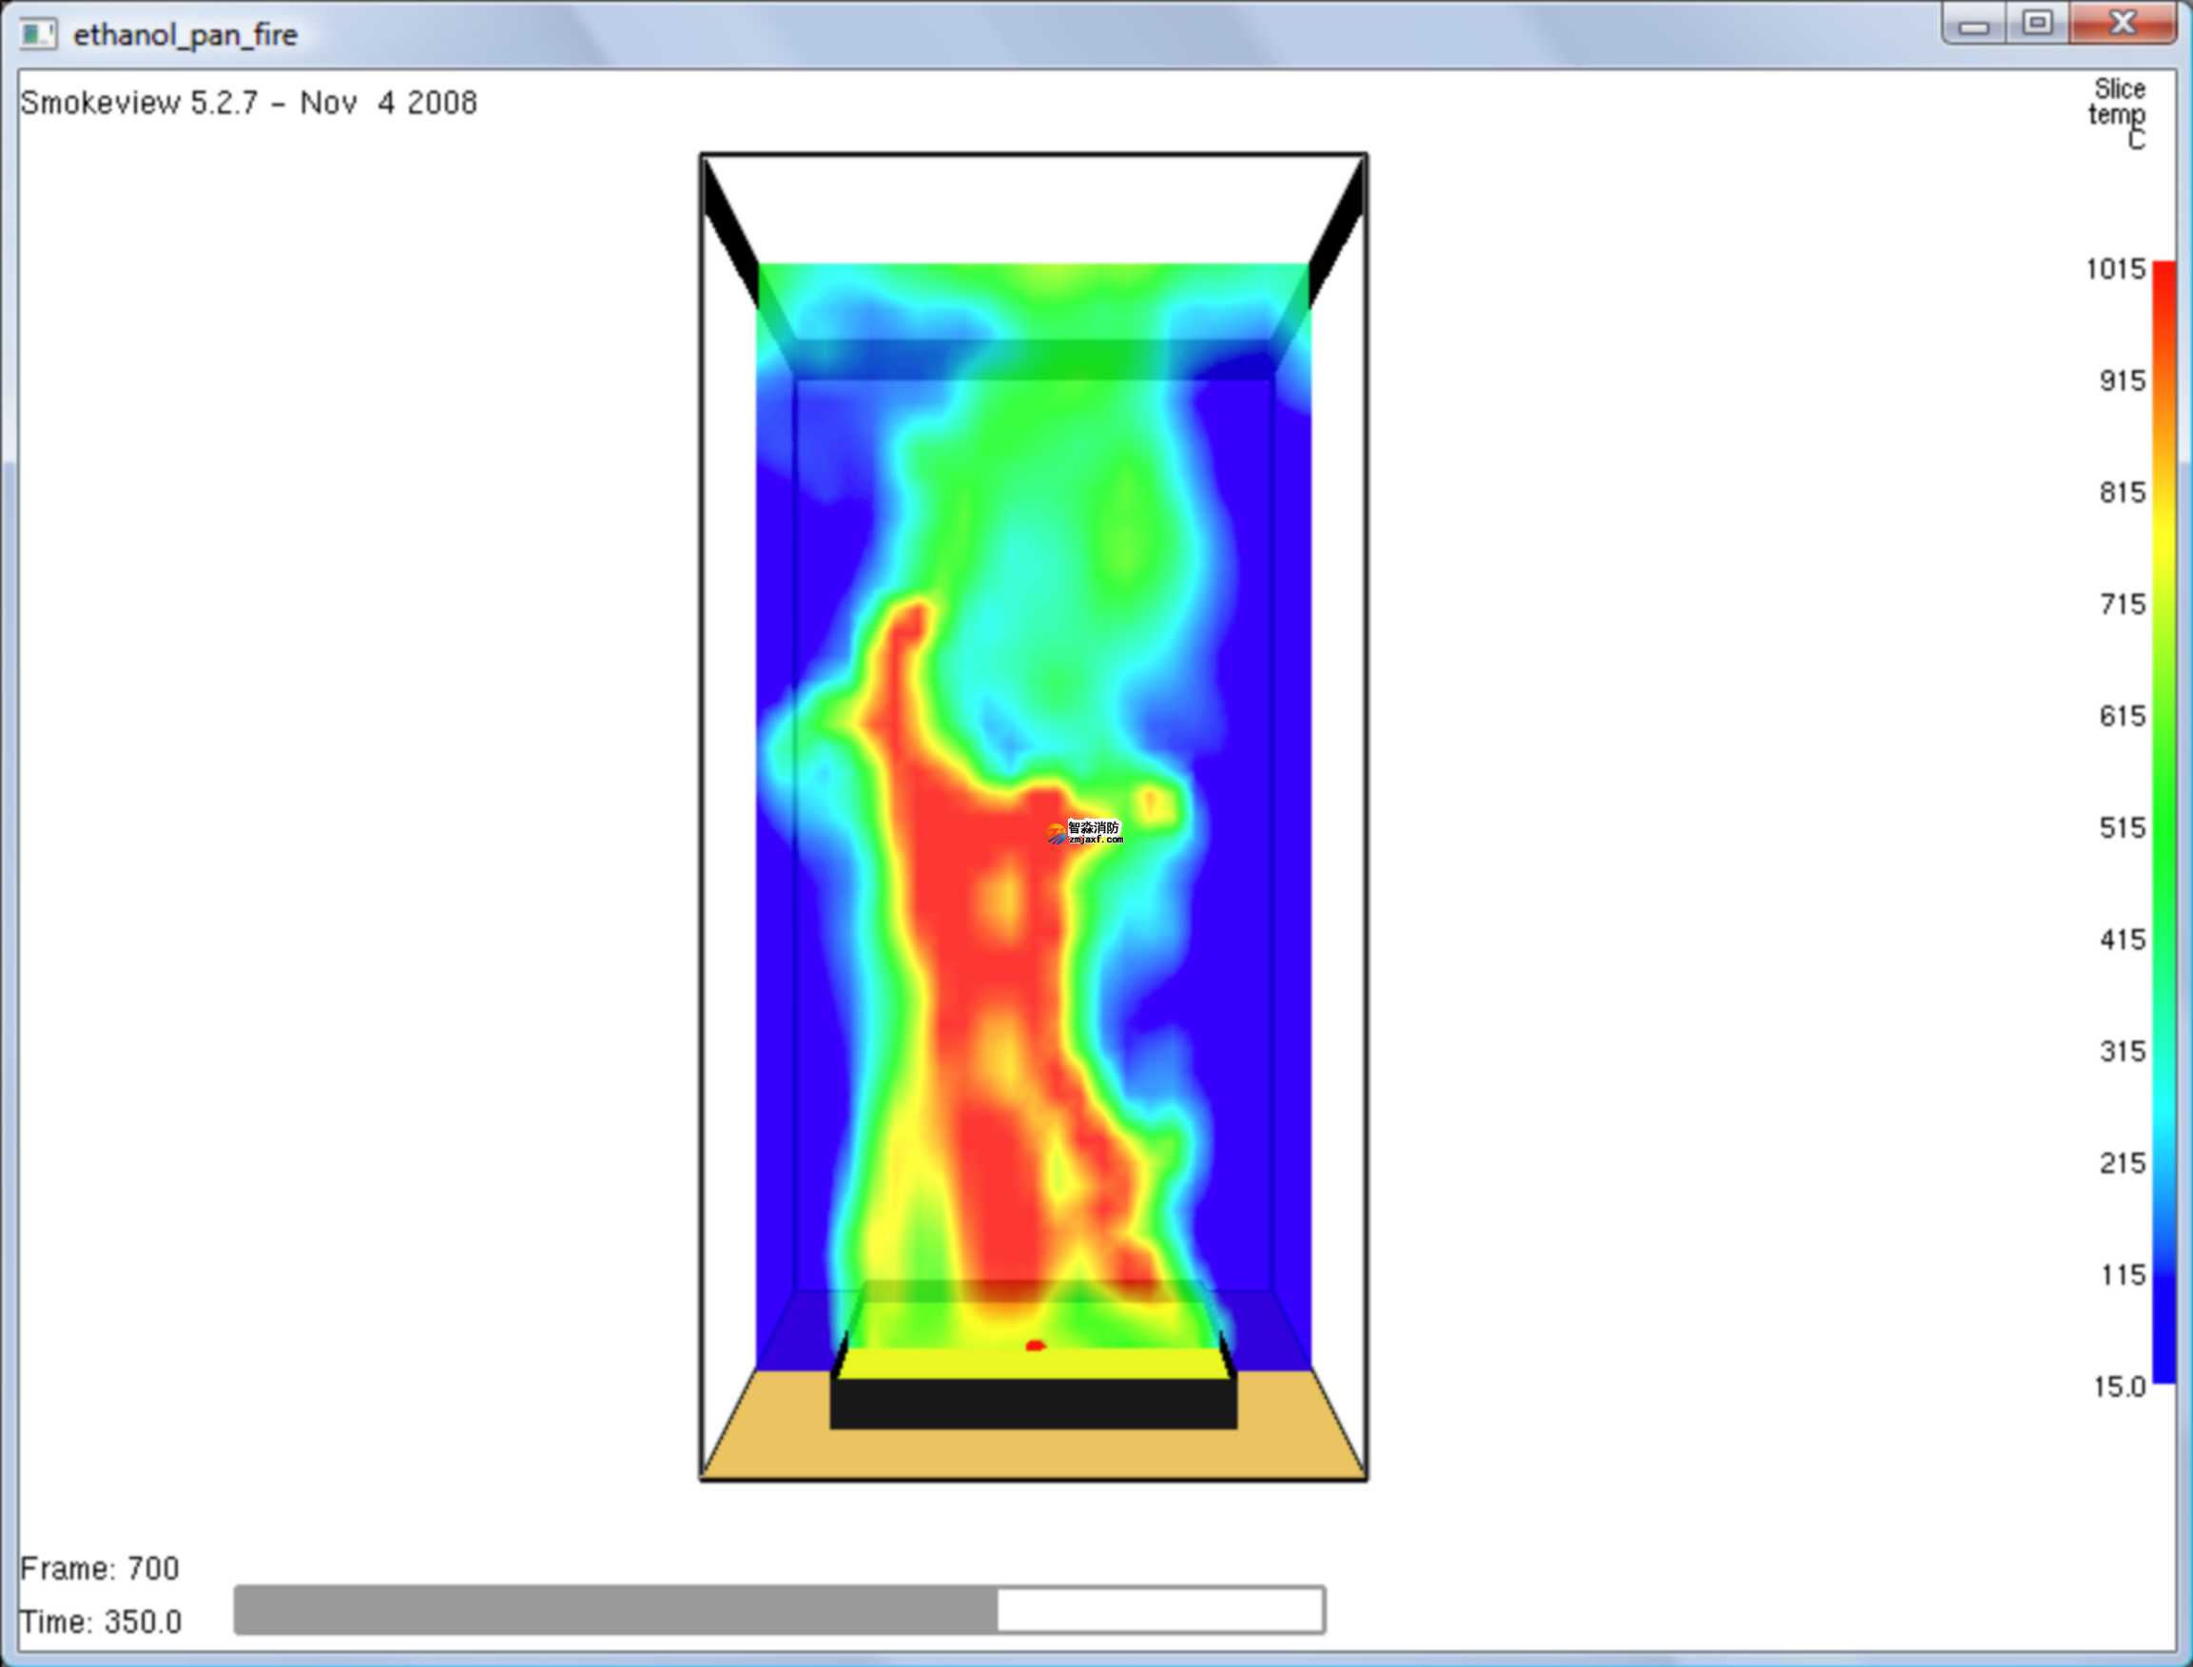This screenshot has height=1667, width=2193.
Task: Click the 15.0 colorbar label
Action: pyautogui.click(x=2119, y=1386)
